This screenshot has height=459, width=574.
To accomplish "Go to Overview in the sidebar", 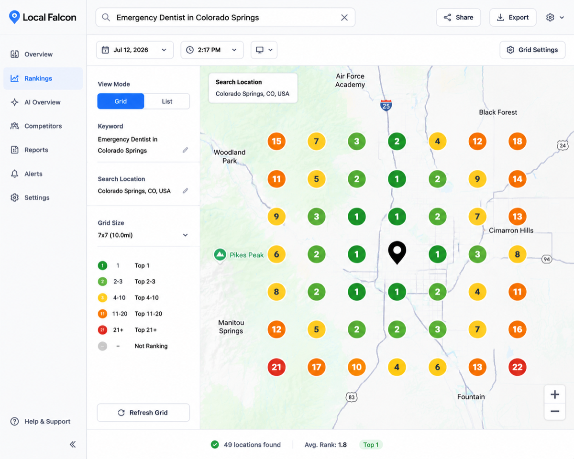I will (43, 55).
